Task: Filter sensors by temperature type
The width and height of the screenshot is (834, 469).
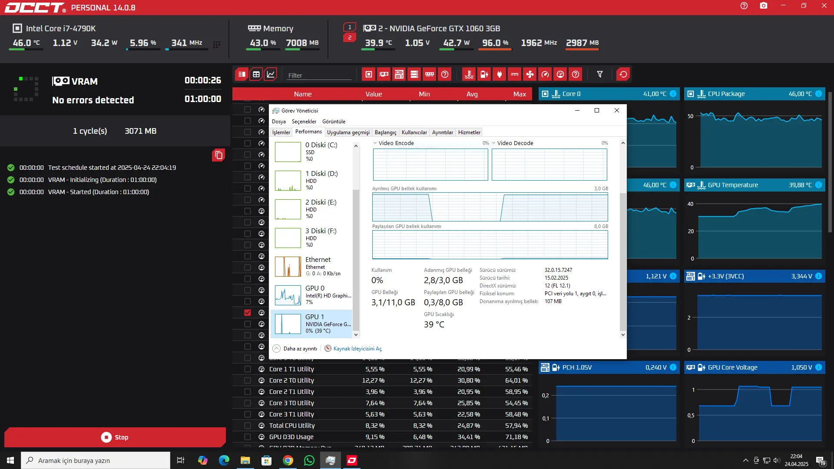Action: [x=469, y=74]
